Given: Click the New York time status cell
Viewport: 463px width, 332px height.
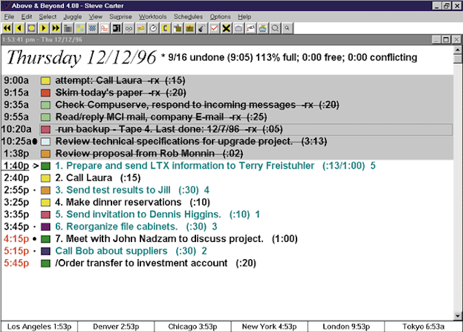Looking at the screenshot, I should (269, 326).
